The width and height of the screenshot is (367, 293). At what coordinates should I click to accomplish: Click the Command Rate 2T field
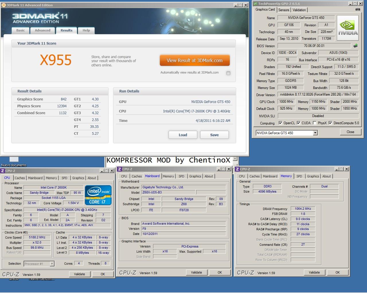(303, 244)
